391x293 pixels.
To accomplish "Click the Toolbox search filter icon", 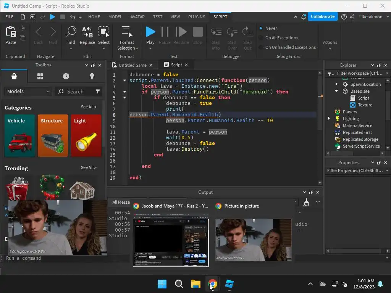I will 98,92.
